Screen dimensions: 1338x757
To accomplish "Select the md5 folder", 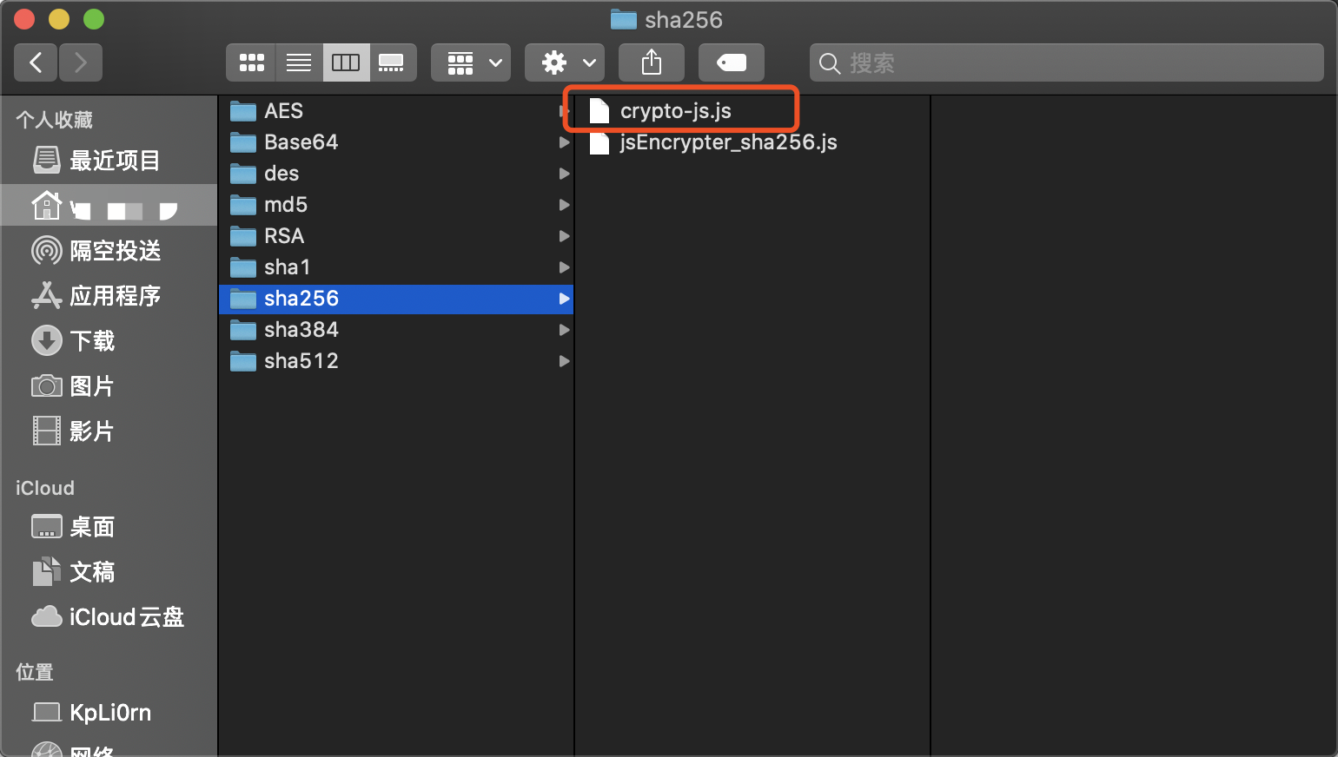I will pos(396,205).
